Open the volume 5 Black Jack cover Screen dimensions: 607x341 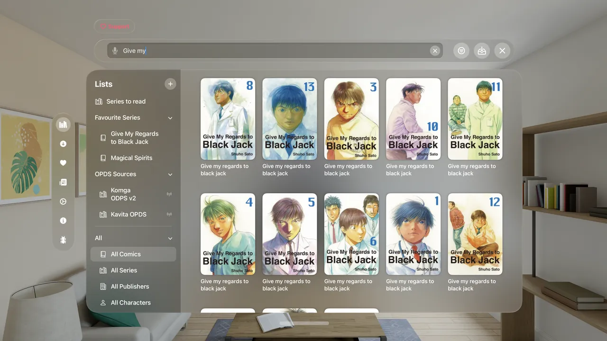(x=290, y=234)
